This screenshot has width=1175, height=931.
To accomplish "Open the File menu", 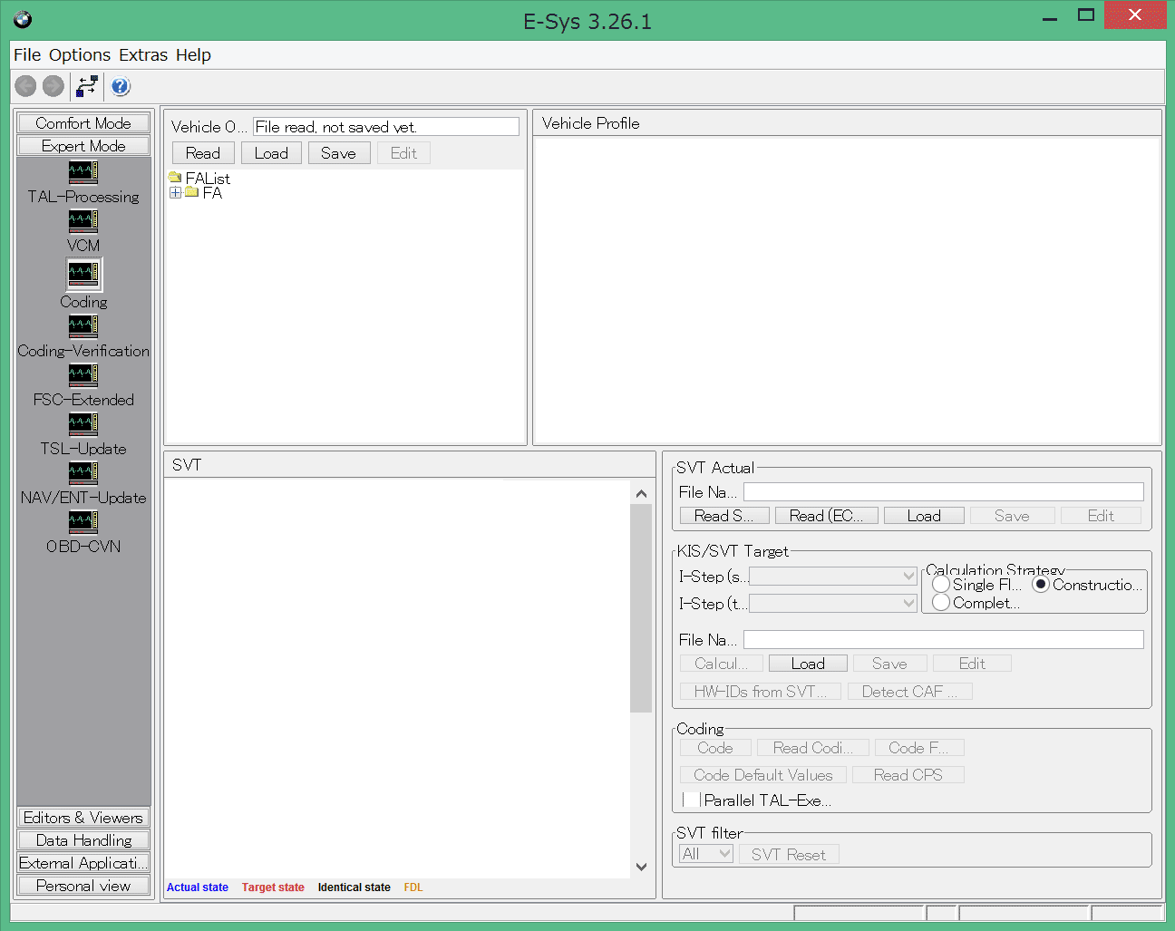I will tap(27, 54).
